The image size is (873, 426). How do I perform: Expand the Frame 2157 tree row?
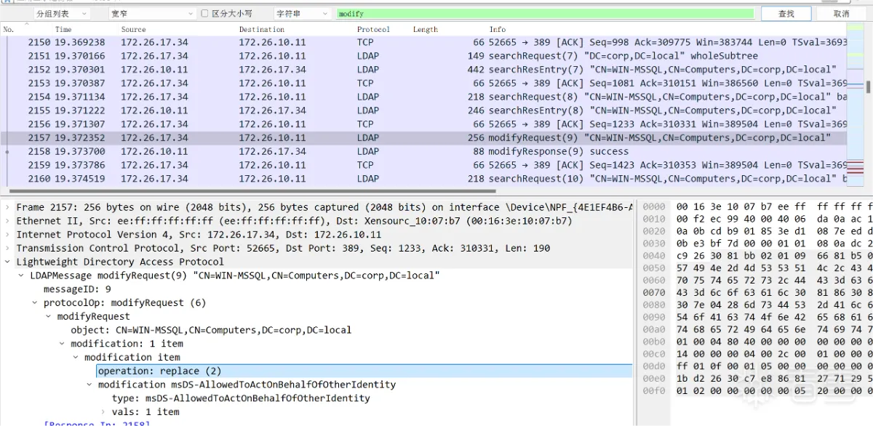click(8, 207)
